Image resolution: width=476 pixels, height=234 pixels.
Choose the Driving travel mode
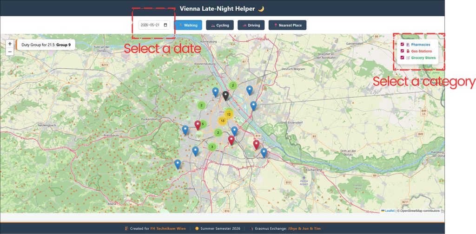point(251,25)
